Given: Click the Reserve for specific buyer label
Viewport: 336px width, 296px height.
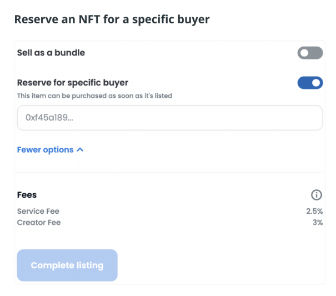Looking at the screenshot, I should 73,83.
